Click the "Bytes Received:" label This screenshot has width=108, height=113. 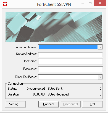[59, 94]
